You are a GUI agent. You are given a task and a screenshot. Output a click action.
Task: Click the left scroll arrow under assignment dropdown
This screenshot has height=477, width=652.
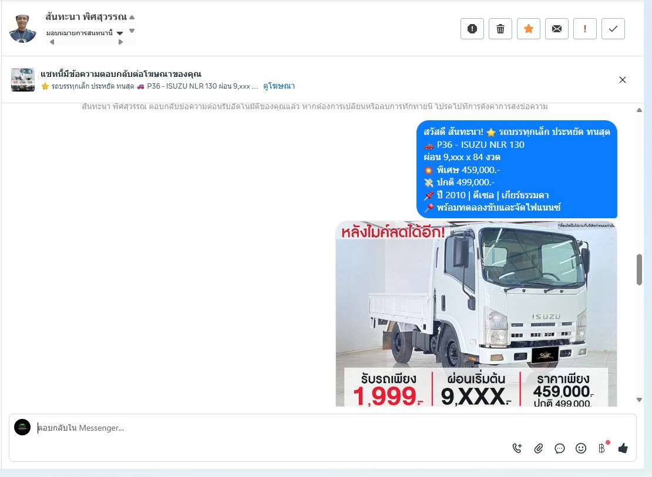point(52,42)
